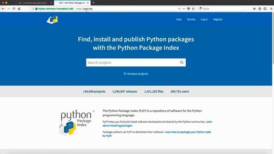
Task: Click the Firefox account toolbar icon
Action: click(260, 9)
